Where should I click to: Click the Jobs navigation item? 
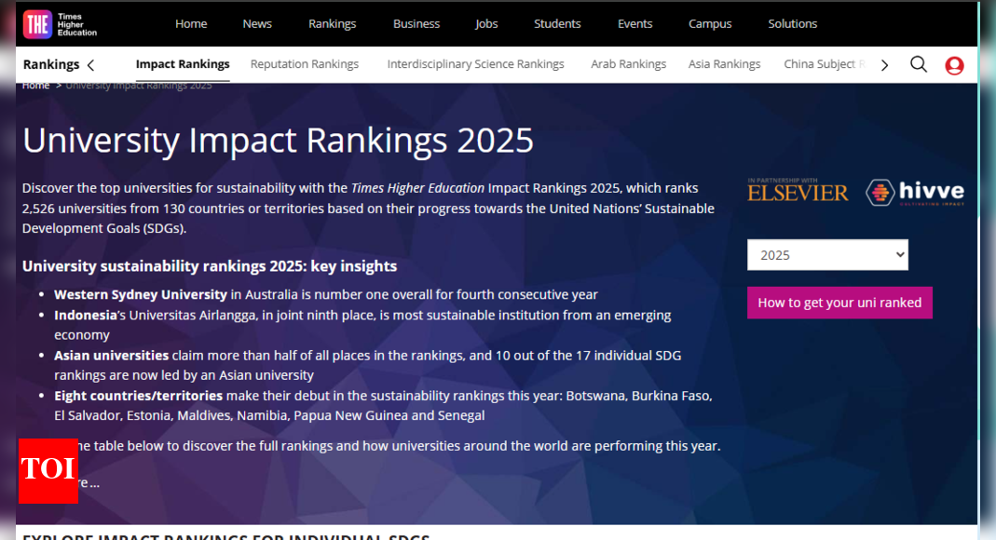pyautogui.click(x=486, y=24)
